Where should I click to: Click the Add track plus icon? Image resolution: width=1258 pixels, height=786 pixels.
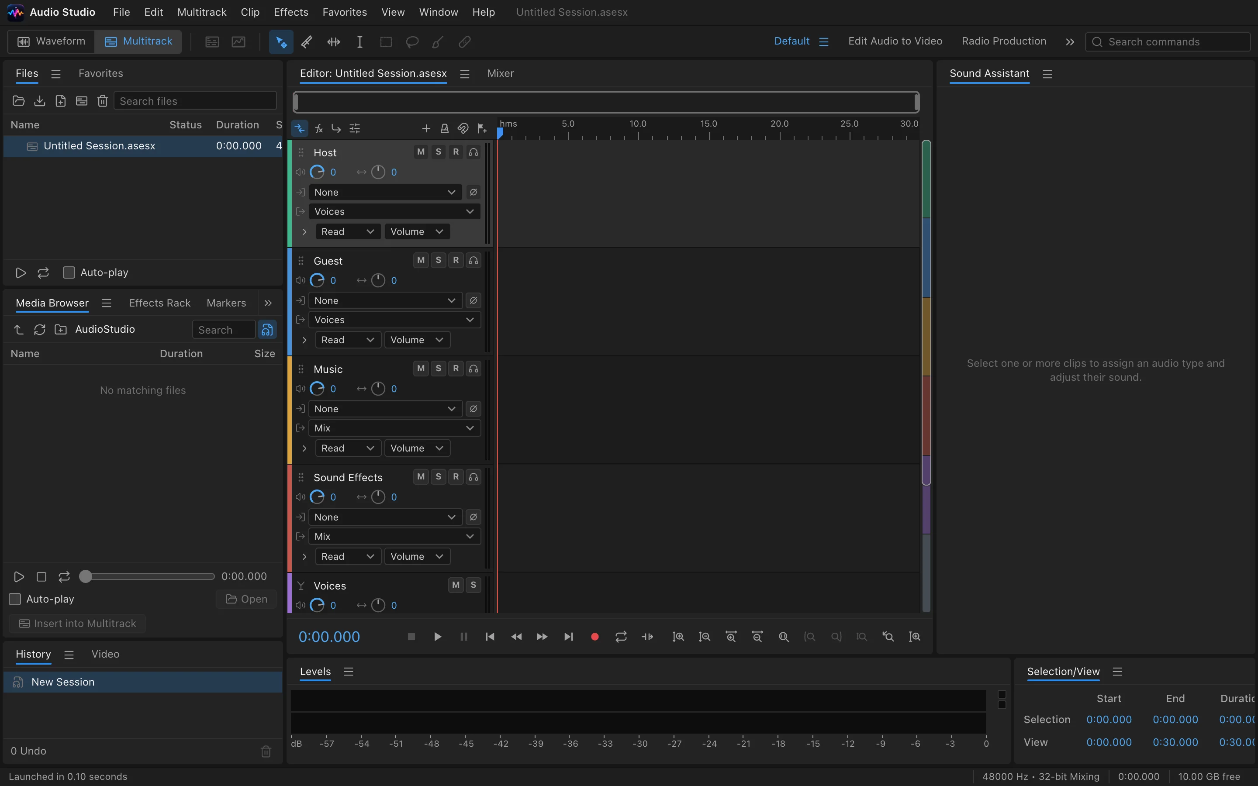pyautogui.click(x=426, y=128)
